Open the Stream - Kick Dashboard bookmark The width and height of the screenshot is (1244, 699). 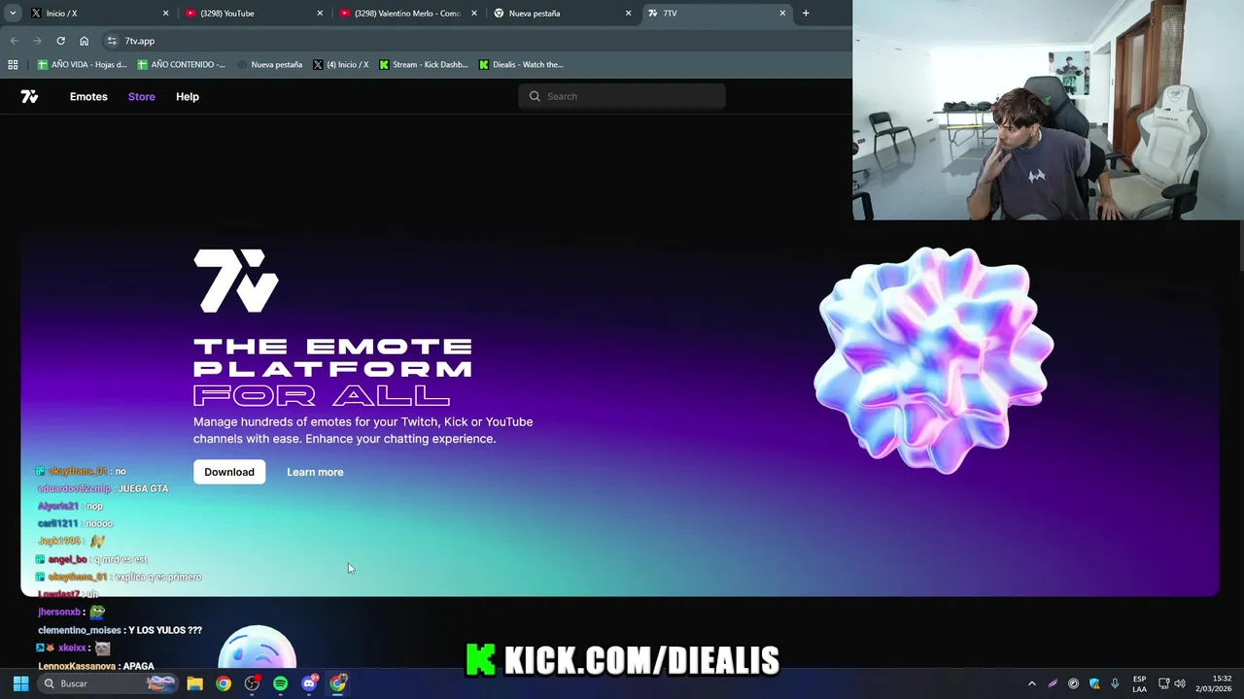pos(424,65)
